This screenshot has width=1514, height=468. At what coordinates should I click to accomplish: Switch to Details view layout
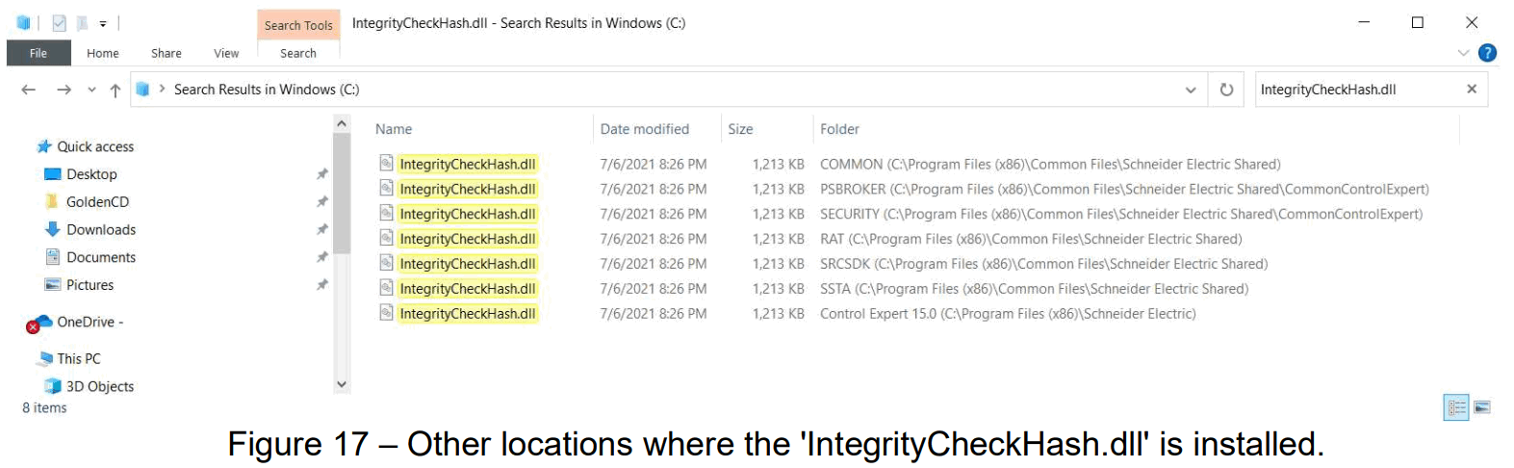click(x=1456, y=407)
